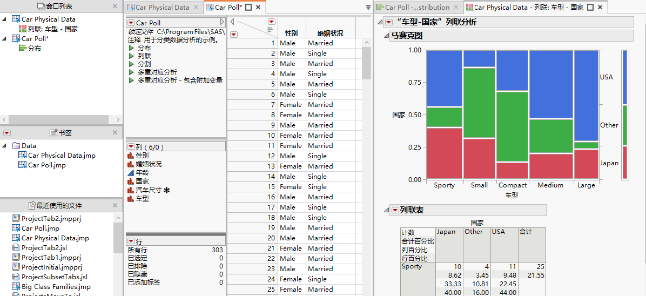Collapse the Car Poll* tree node
Viewport: 646px width, 296px height.
click(4, 38)
